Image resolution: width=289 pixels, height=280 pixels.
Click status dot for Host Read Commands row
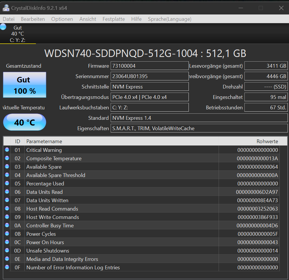tap(7, 208)
